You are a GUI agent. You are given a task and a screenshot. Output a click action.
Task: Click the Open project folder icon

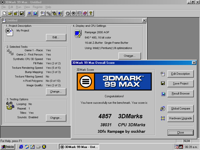pyautogui.click(x=10, y=13)
